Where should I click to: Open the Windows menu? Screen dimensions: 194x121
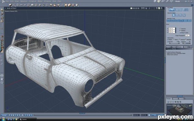[48, 1]
